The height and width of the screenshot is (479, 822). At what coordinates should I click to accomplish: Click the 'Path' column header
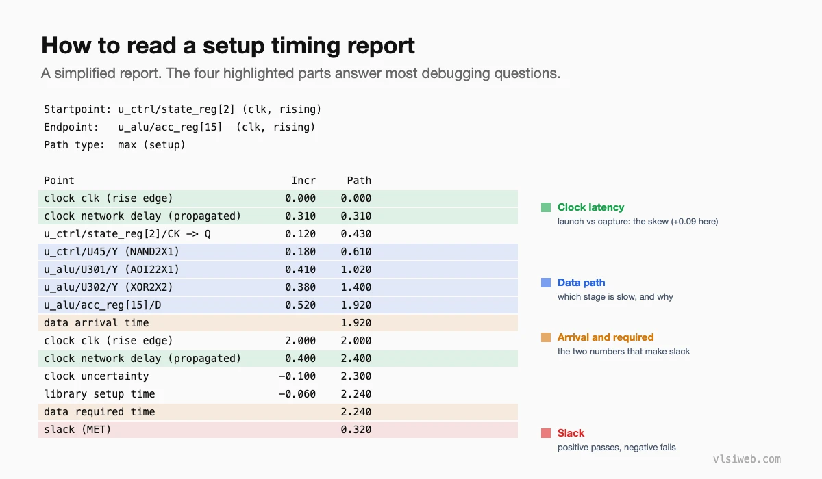point(359,181)
